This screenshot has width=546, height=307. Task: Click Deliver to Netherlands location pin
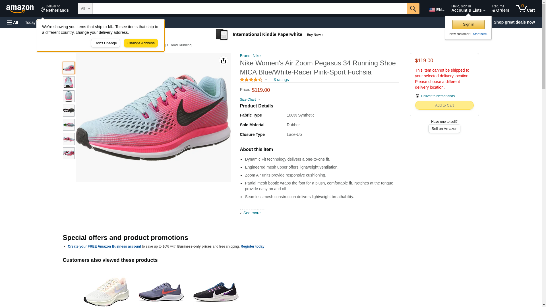[x=55, y=9]
